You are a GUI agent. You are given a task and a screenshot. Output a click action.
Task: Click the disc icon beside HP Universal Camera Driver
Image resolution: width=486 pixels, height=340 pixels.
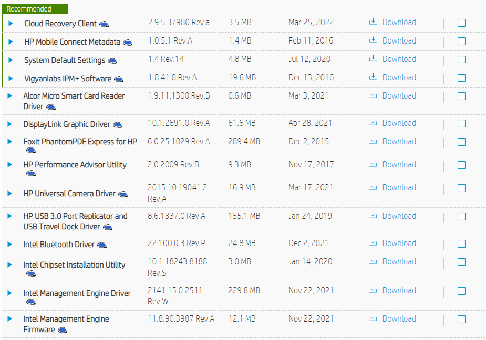point(122,194)
